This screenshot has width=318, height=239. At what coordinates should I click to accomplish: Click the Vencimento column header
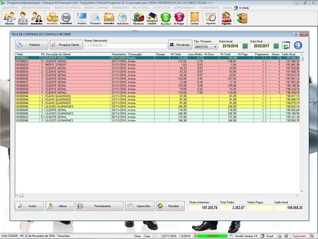pyautogui.click(x=118, y=54)
